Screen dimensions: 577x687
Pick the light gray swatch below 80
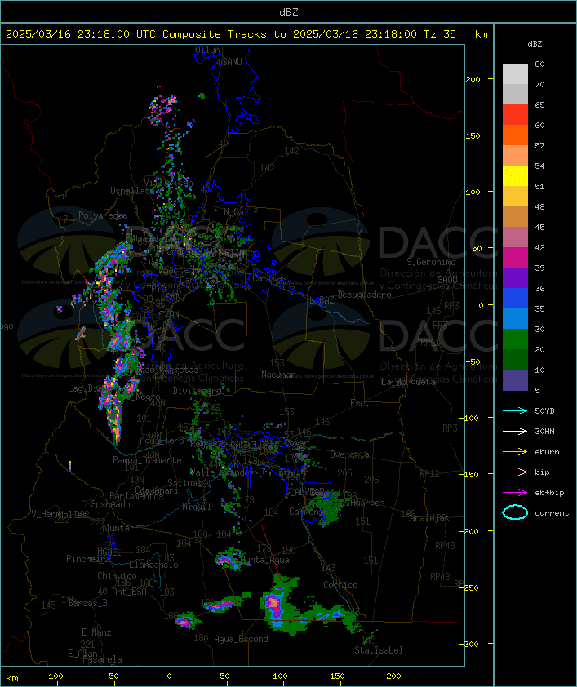[x=515, y=73]
